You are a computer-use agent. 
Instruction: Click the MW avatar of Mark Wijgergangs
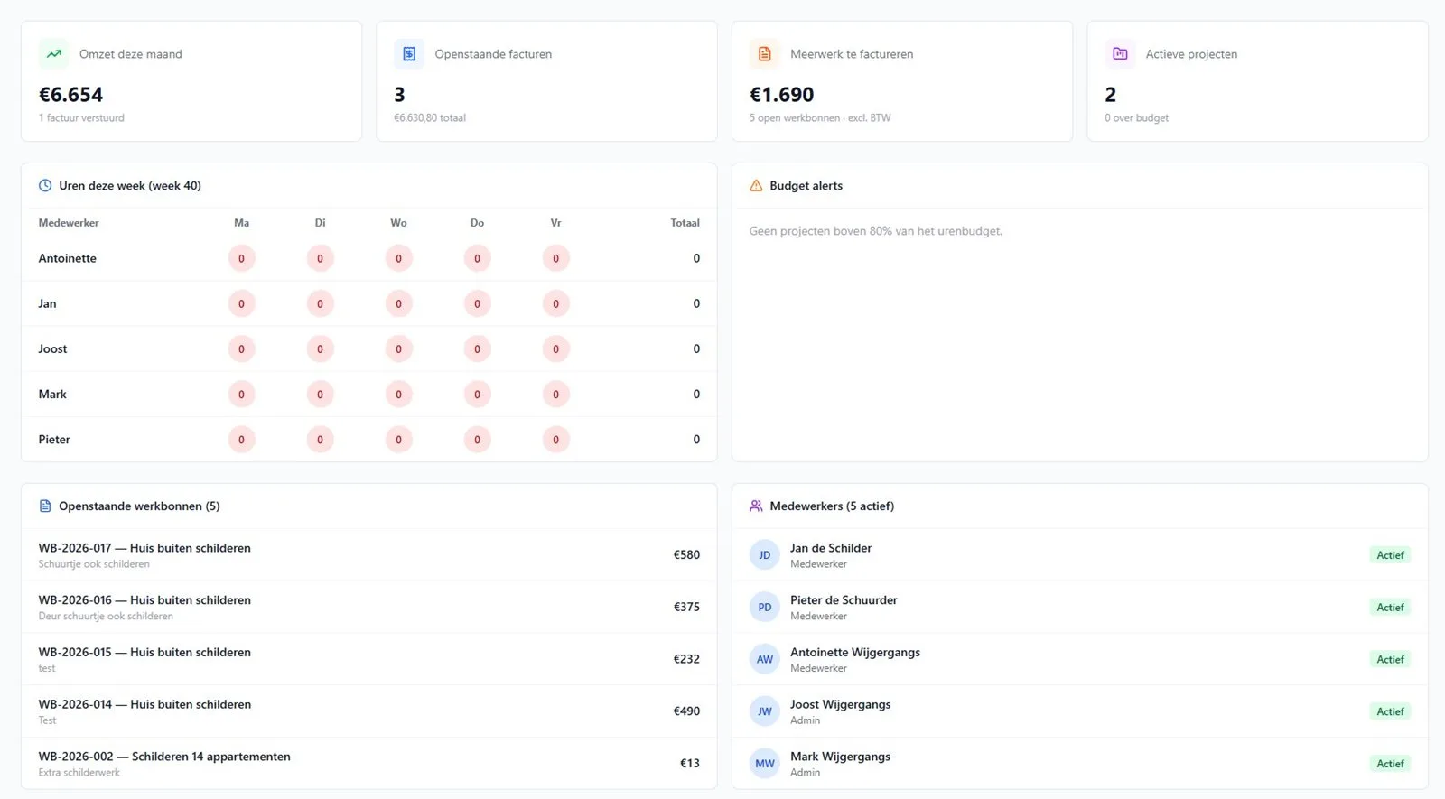click(765, 764)
